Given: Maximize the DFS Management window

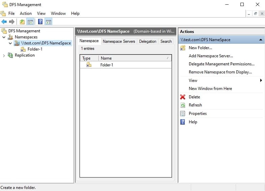Looking at the screenshot, I should pyautogui.click(x=242, y=4).
